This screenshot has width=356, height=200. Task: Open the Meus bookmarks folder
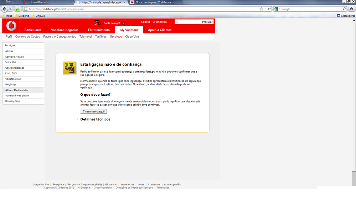click(x=7, y=16)
